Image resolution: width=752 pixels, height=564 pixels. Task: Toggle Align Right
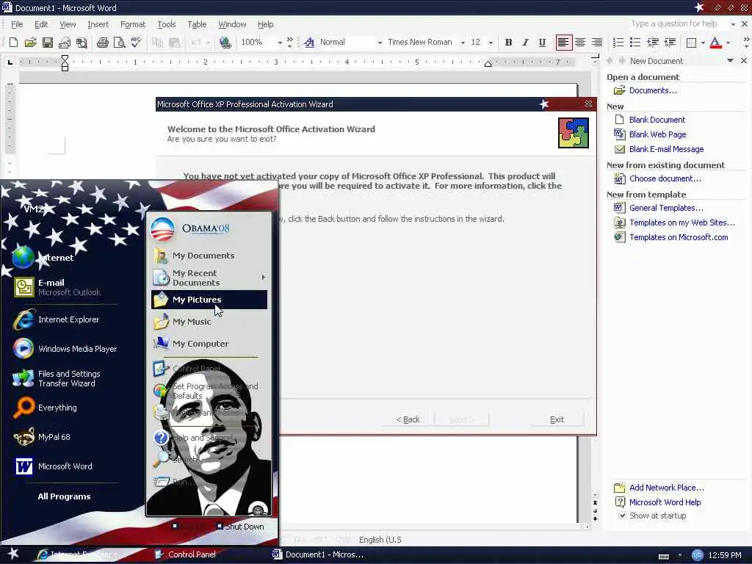click(x=596, y=43)
